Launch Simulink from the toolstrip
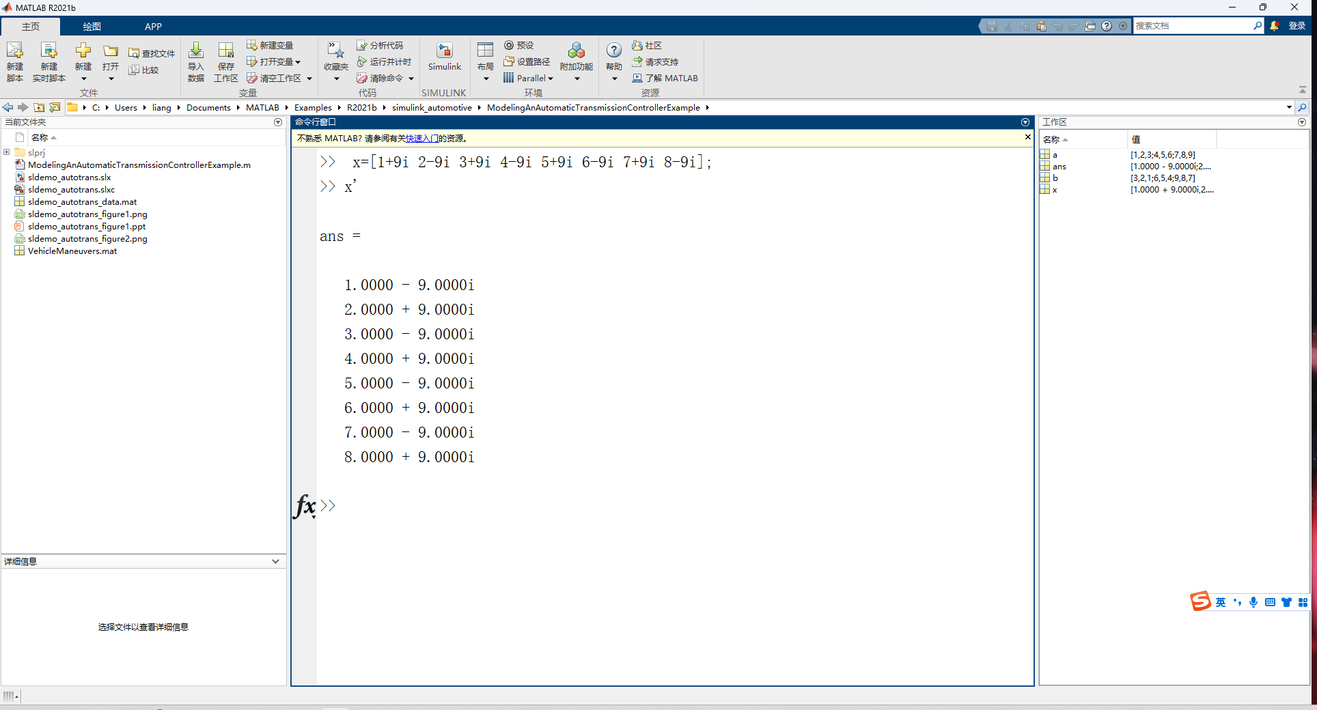The width and height of the screenshot is (1317, 710). [445, 57]
